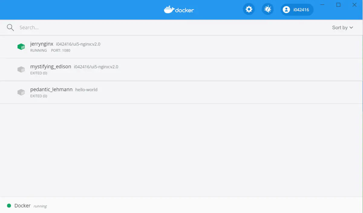Click the EXITED (0) status of pedantic_lehmann
363x213 pixels.
point(39,96)
